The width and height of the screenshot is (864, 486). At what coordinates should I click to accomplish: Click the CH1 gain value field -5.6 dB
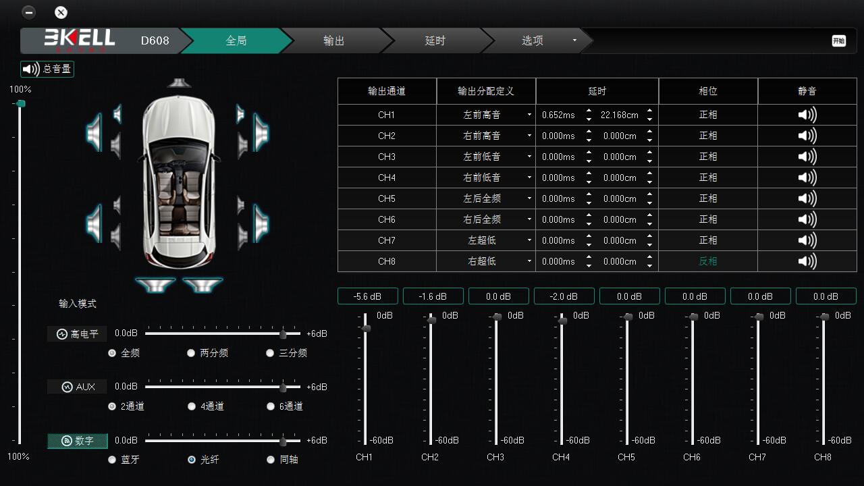(x=367, y=296)
